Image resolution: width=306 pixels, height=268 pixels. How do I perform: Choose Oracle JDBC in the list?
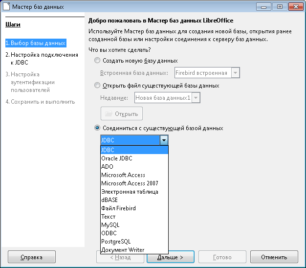pos(134,158)
